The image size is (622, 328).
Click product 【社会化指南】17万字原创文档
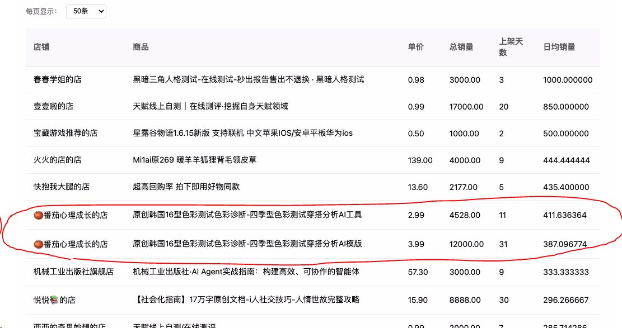[x=246, y=300]
